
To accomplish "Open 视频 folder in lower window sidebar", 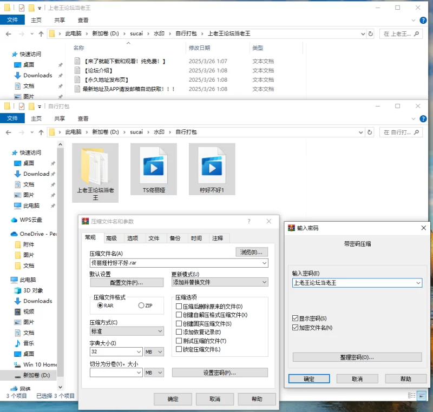I will tap(24, 311).
